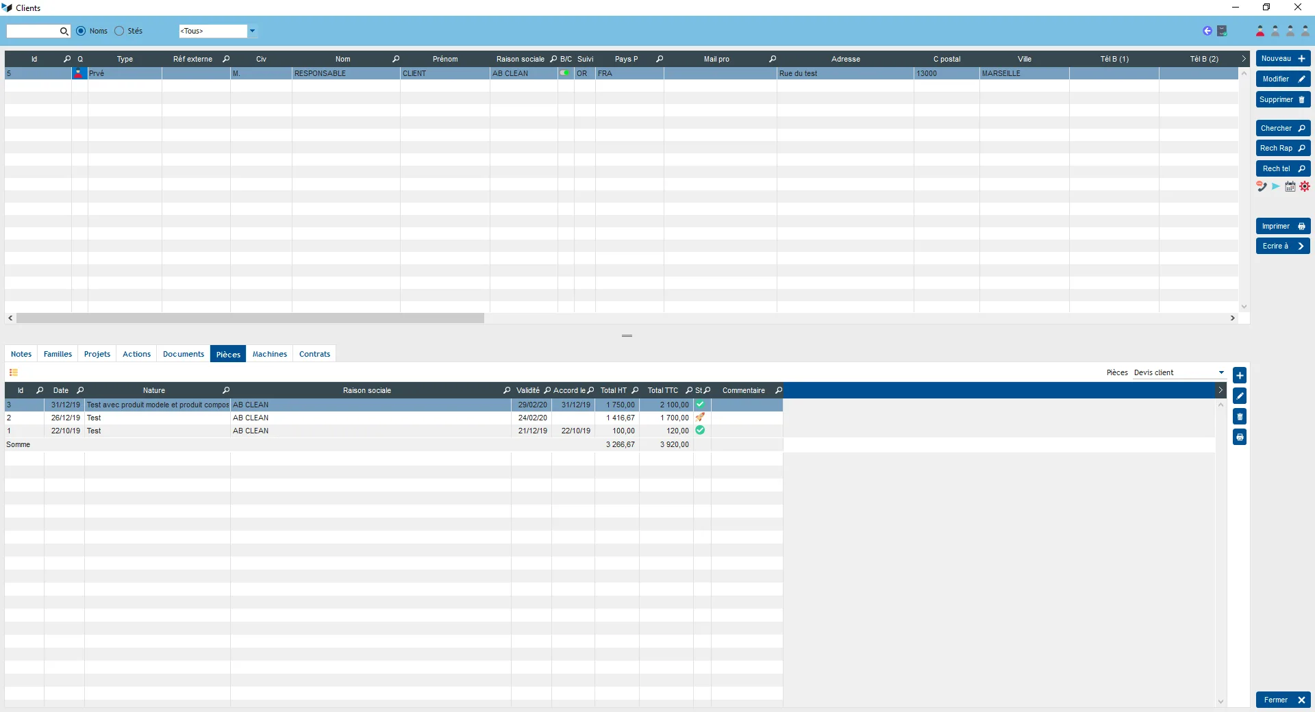Click the red person type icon in client row 5
The image size is (1315, 712).
tap(79, 73)
